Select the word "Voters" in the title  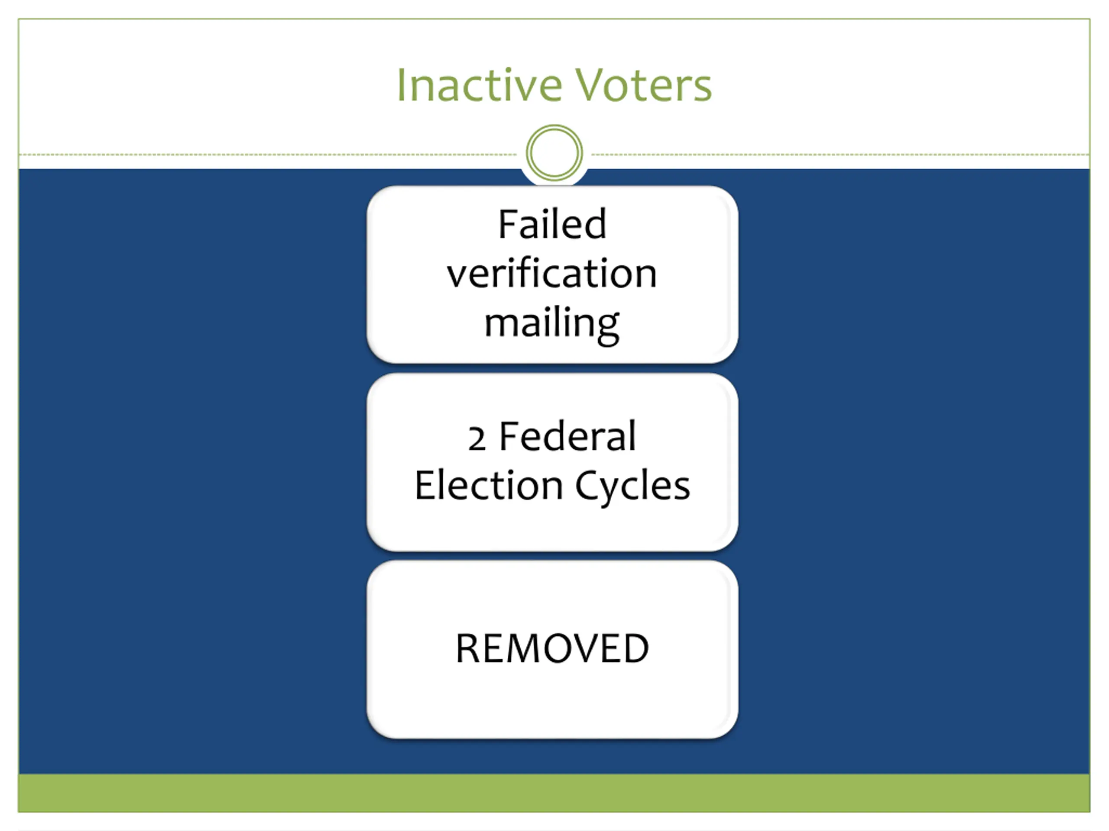[643, 85]
